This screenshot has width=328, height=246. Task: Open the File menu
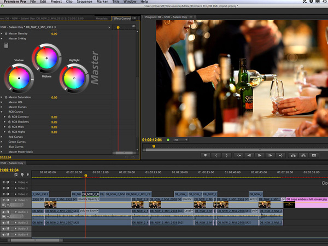click(x=33, y=2)
